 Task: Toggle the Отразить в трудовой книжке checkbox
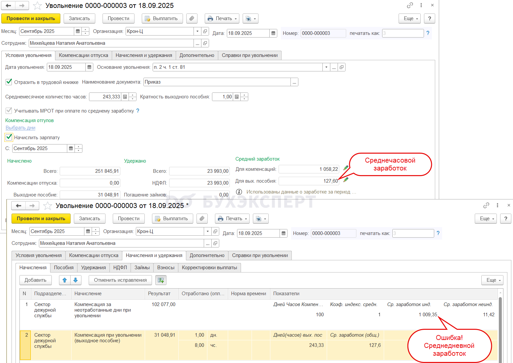9,82
